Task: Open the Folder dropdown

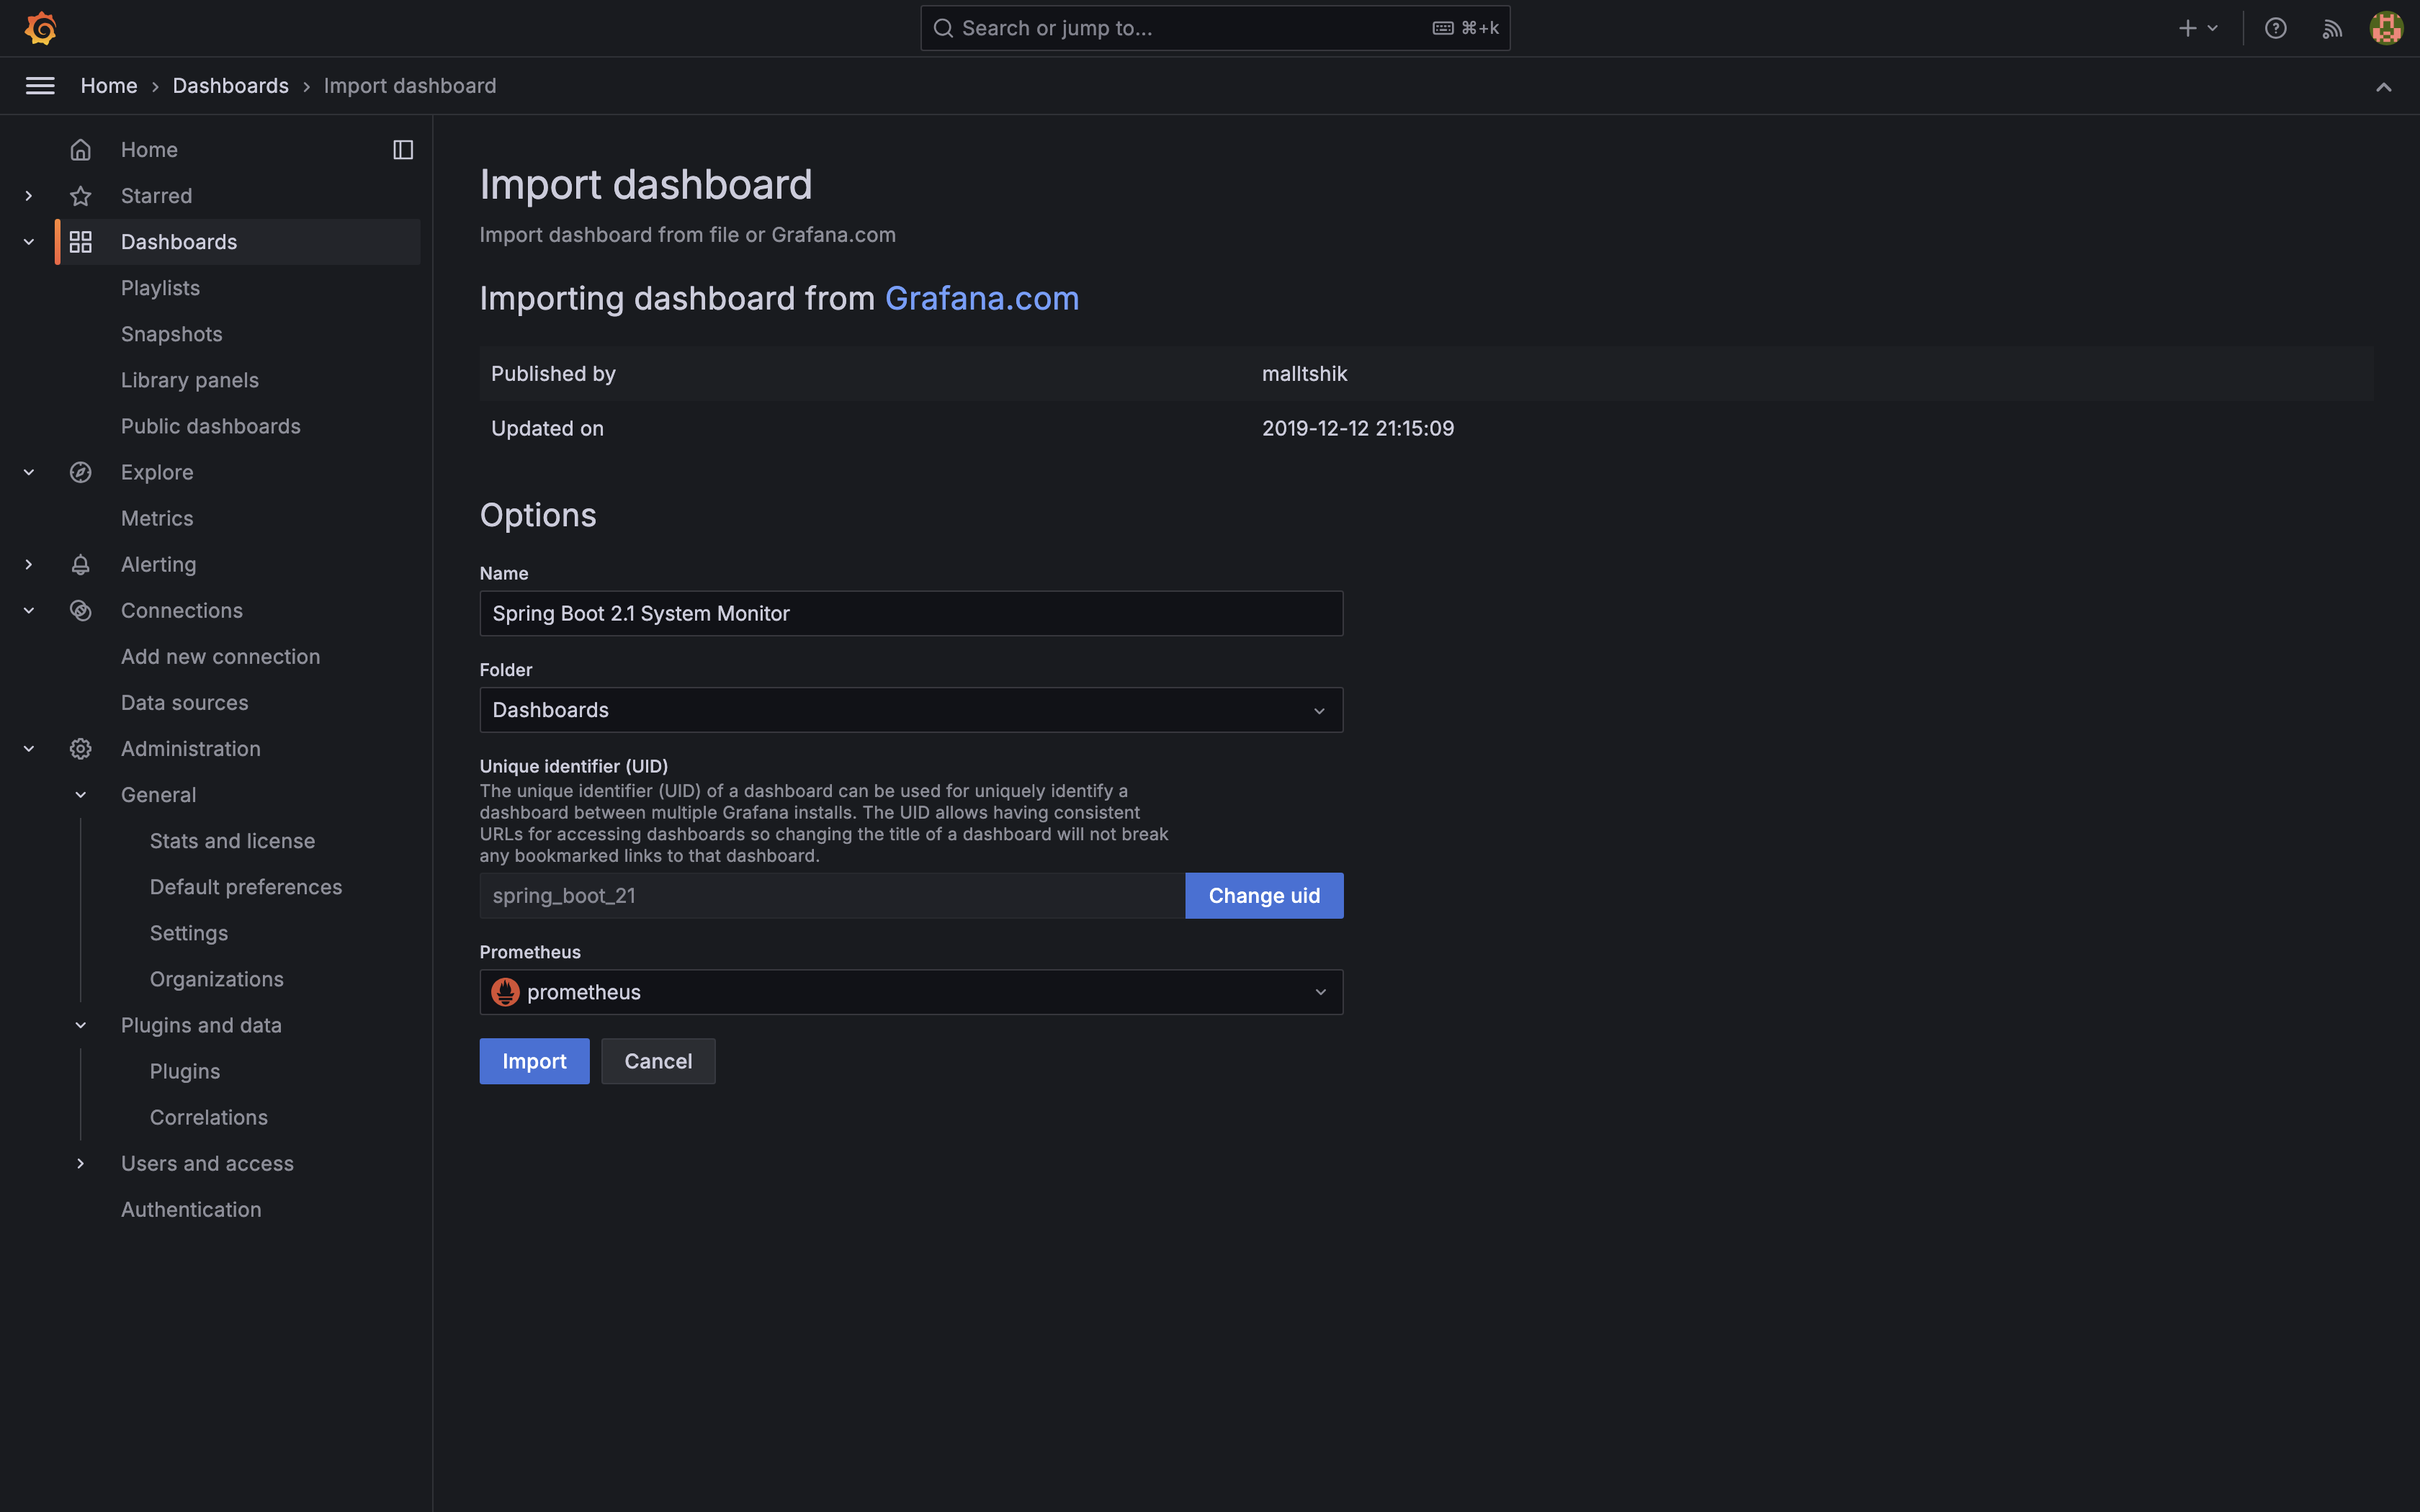Action: [910, 710]
